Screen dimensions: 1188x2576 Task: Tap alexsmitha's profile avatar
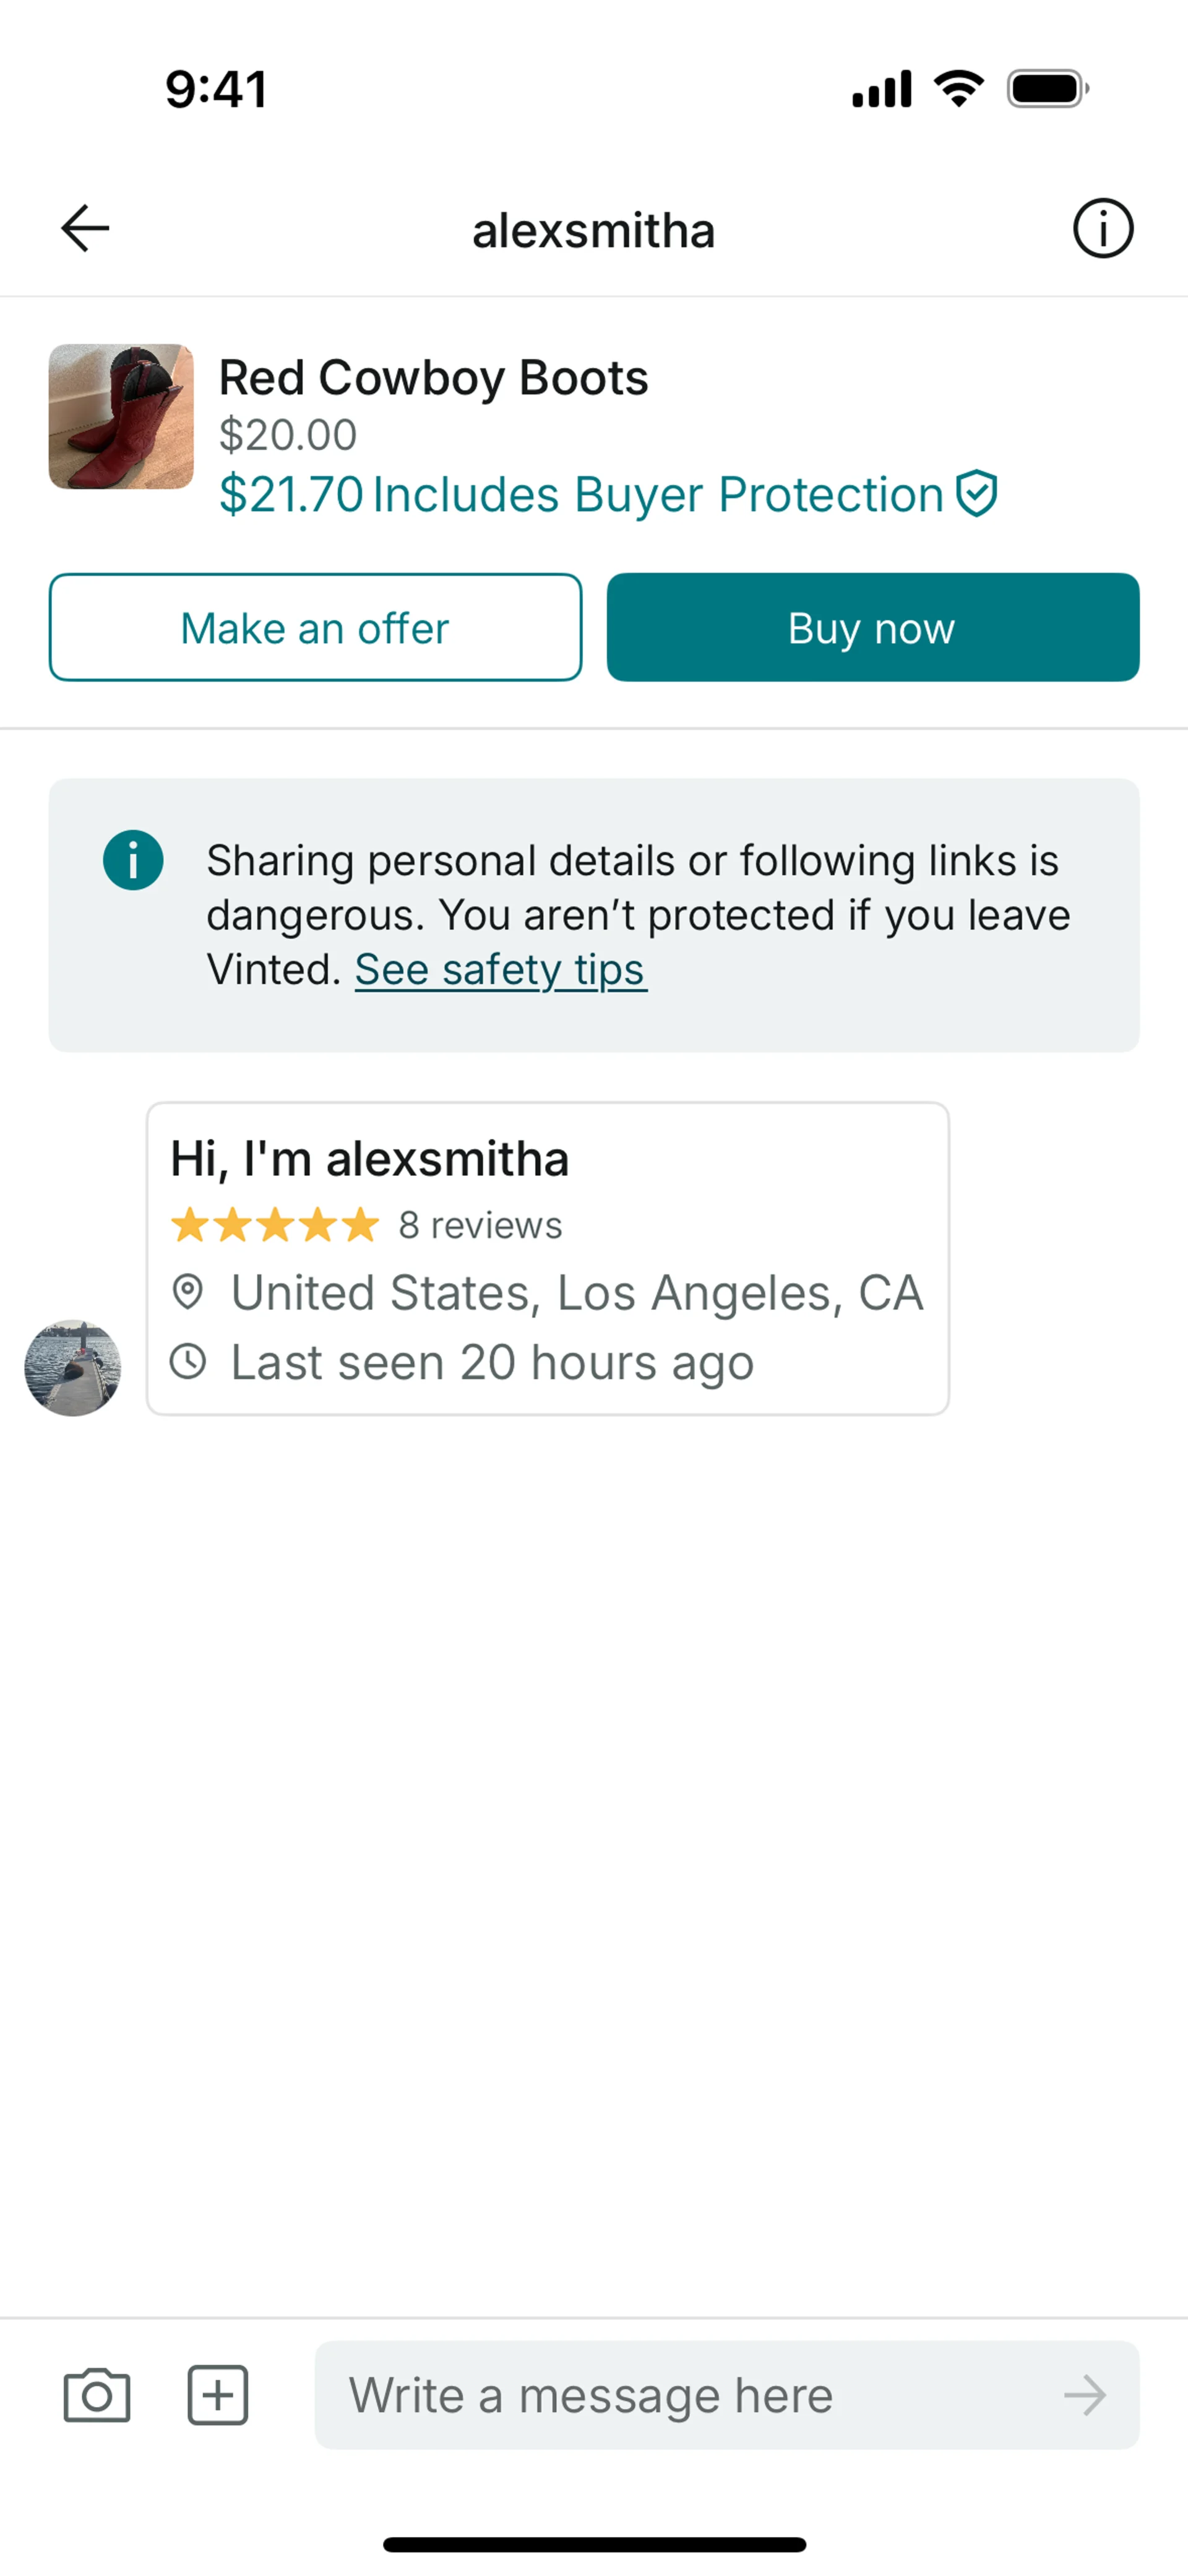point(73,1367)
